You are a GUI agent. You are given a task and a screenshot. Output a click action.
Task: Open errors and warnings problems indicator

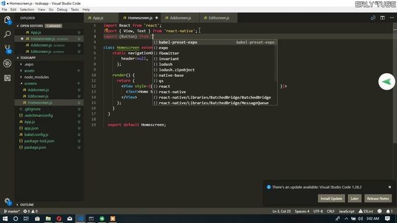click(30, 211)
